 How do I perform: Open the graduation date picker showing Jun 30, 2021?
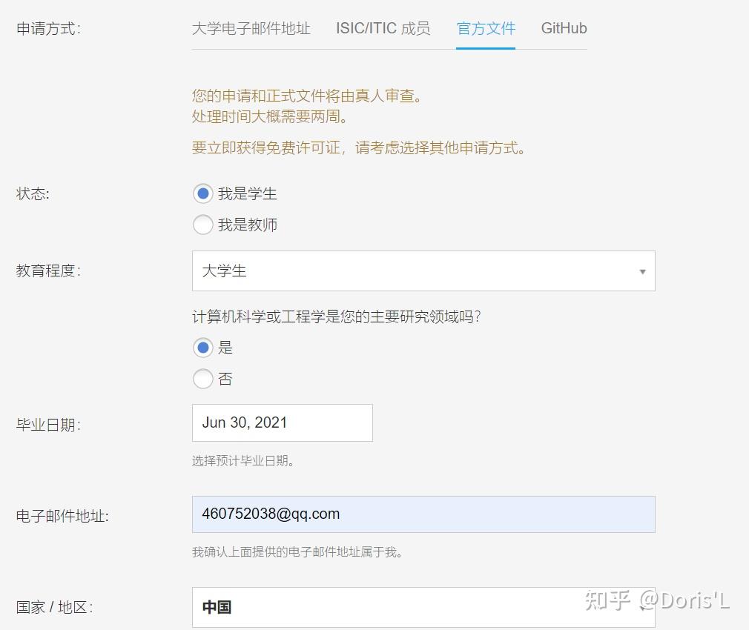click(x=282, y=422)
